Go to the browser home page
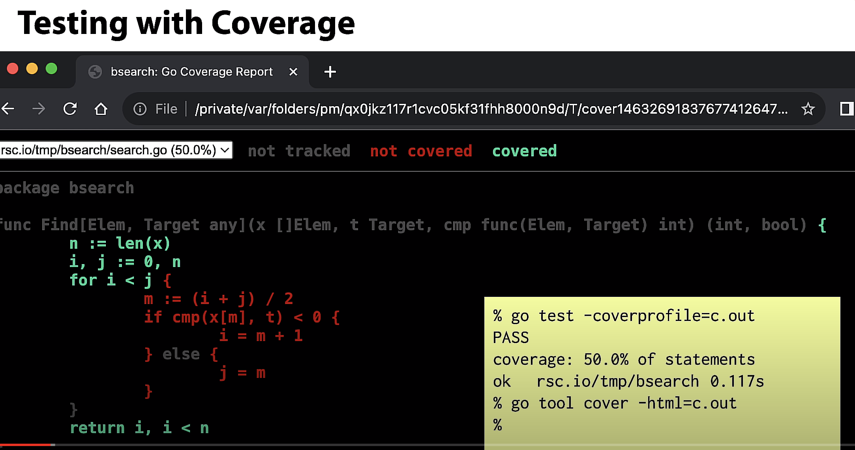The height and width of the screenshot is (450, 855). [101, 109]
